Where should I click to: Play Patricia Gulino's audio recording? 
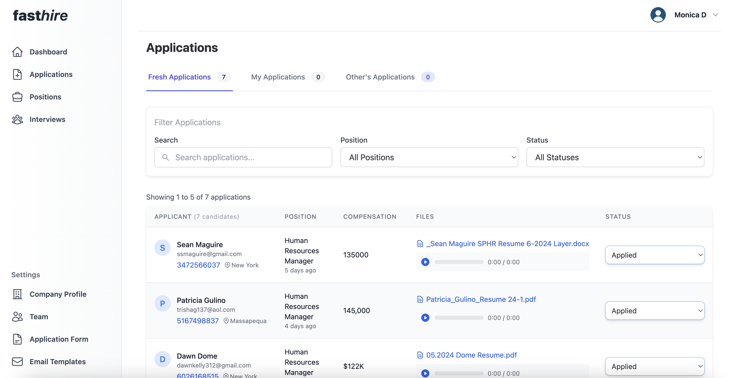point(425,317)
